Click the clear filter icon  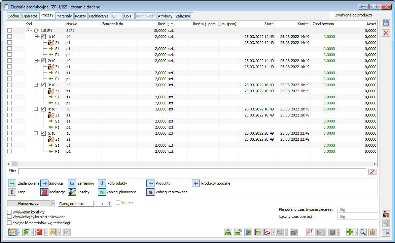372,172
